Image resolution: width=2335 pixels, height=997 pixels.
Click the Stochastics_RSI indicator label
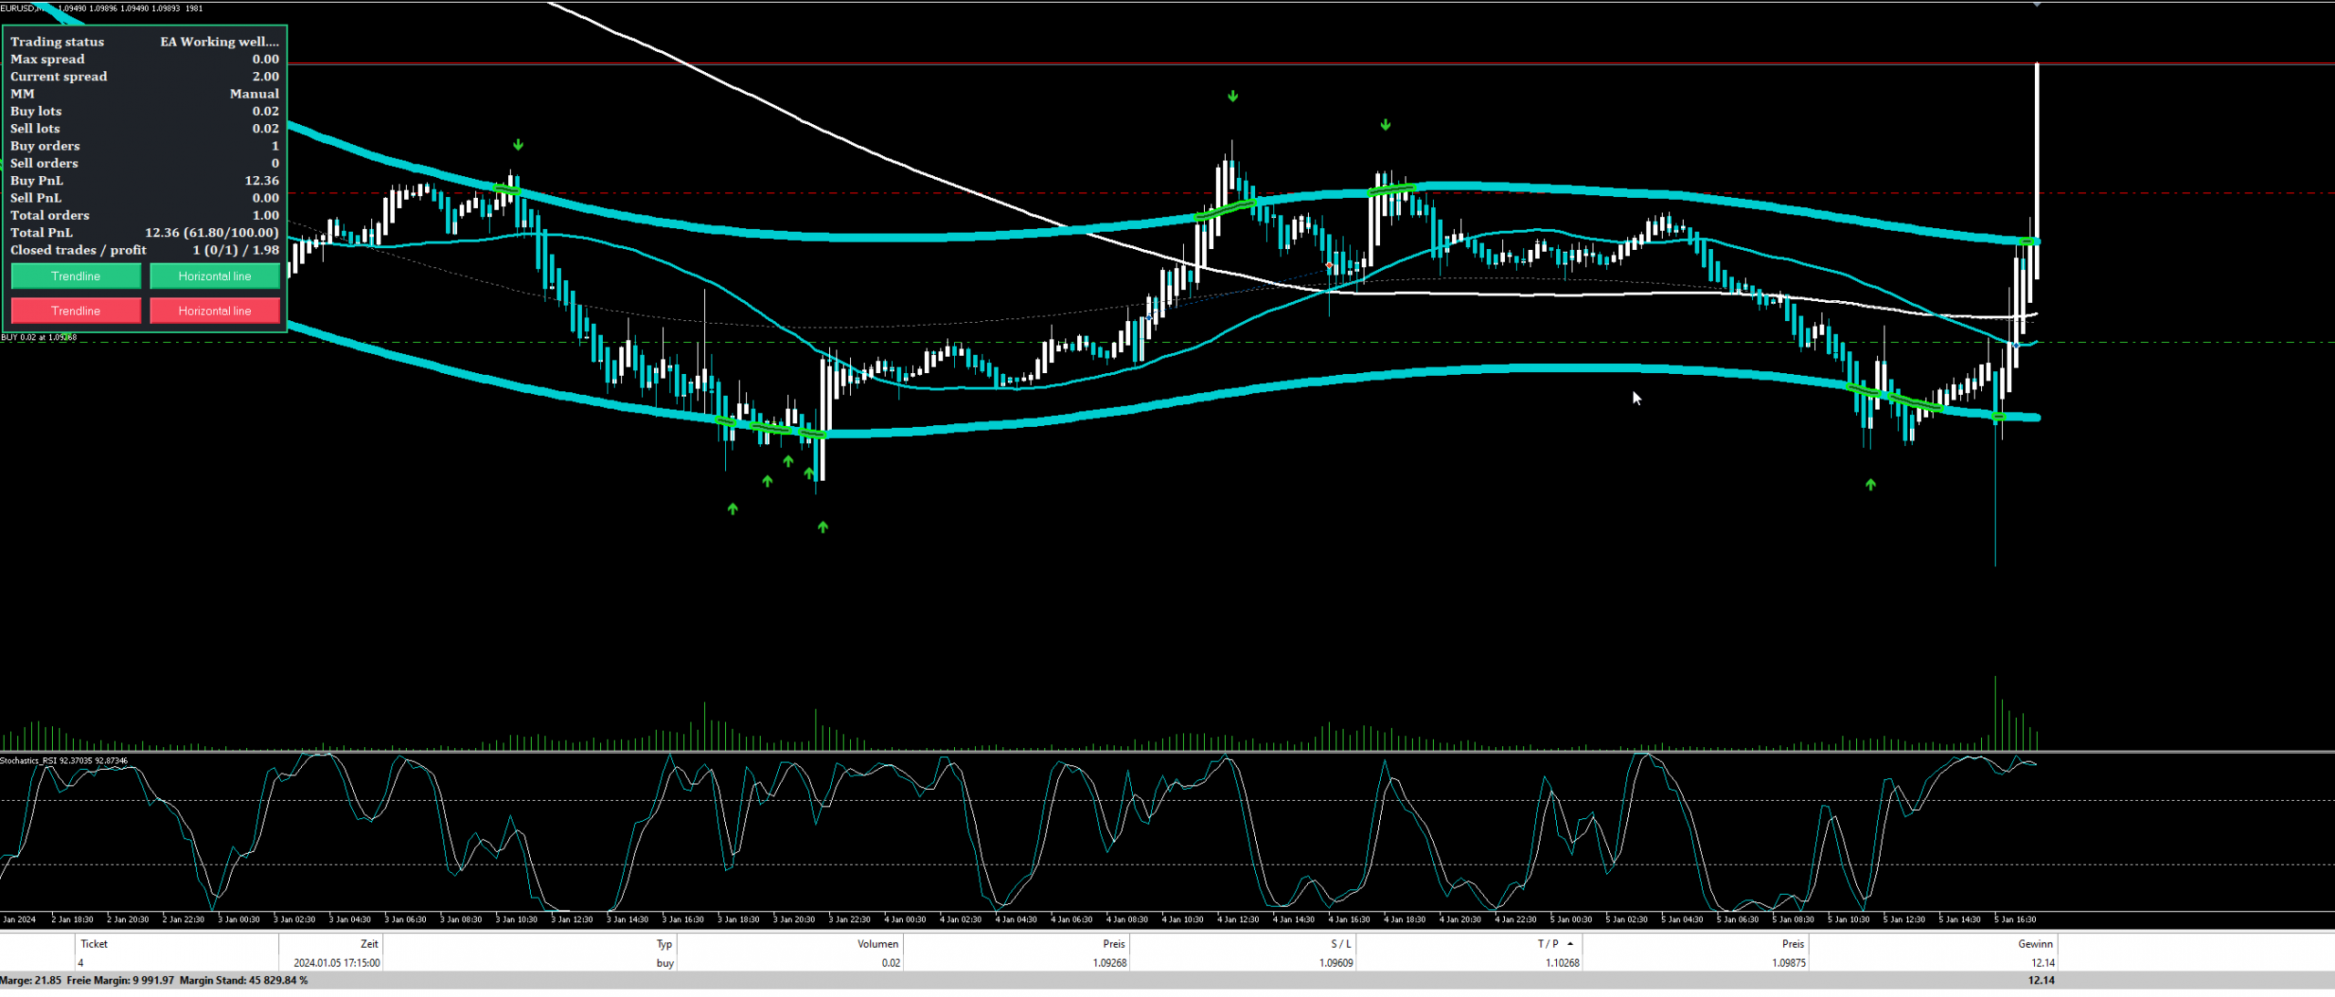point(64,761)
